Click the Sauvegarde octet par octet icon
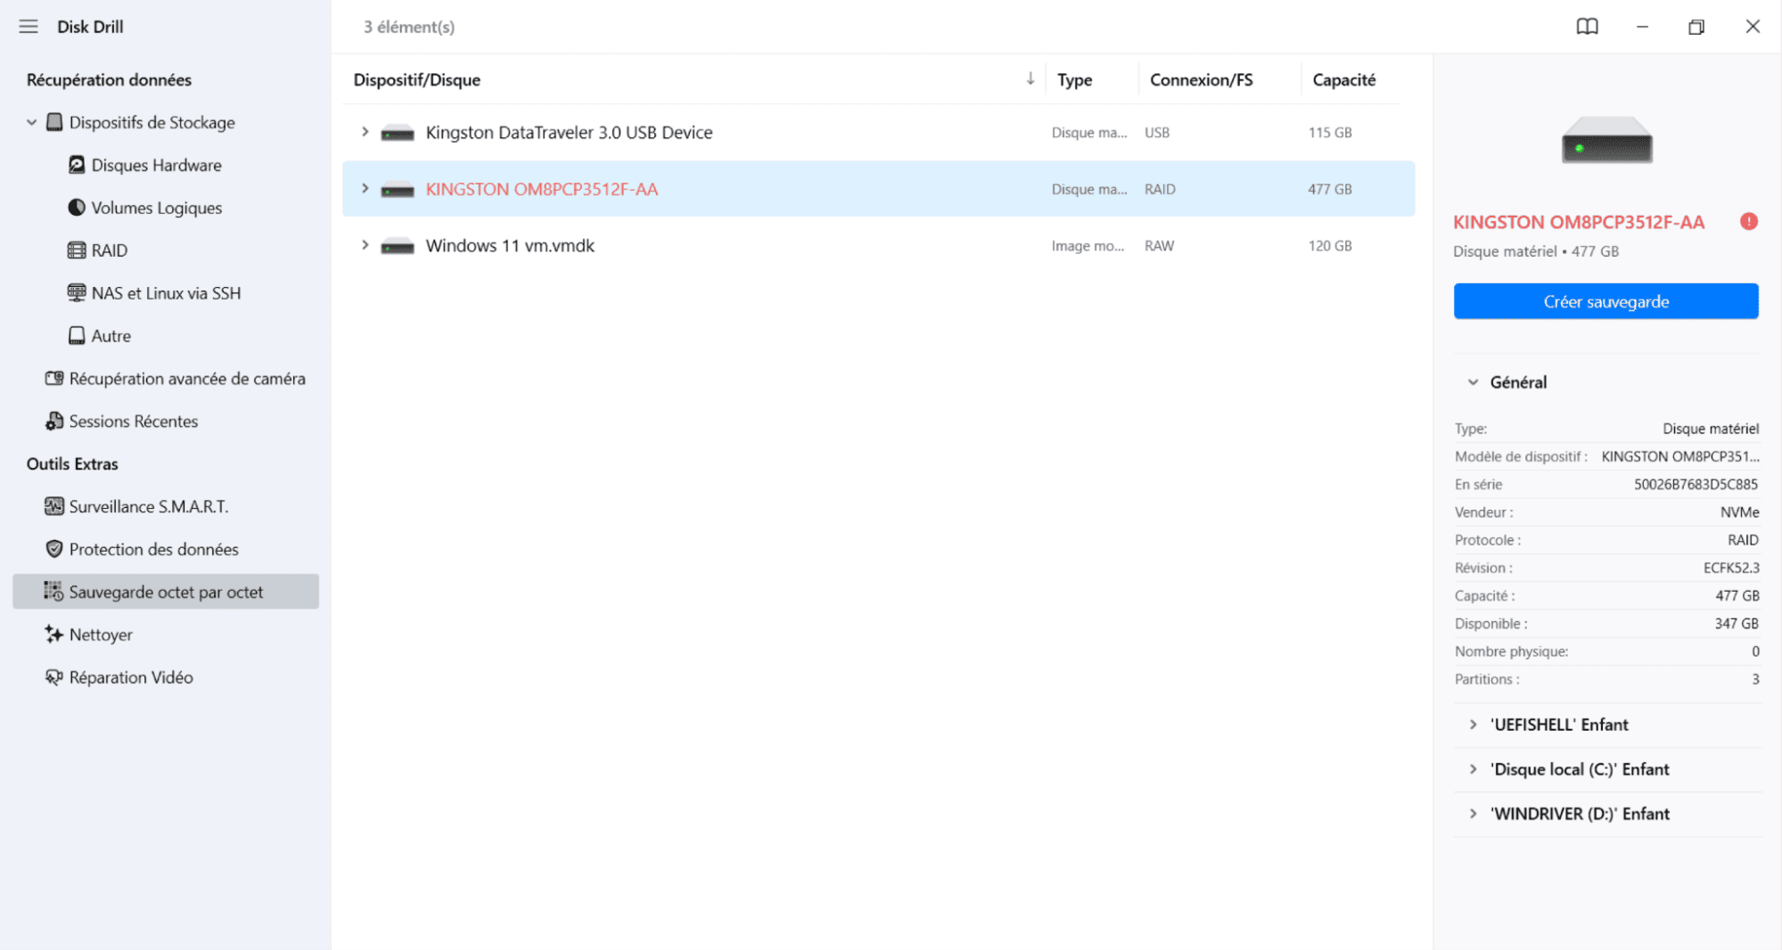Viewport: 1782px width, 950px height. pos(54,592)
